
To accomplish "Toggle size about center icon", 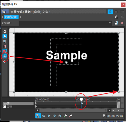I will point(5,56).
